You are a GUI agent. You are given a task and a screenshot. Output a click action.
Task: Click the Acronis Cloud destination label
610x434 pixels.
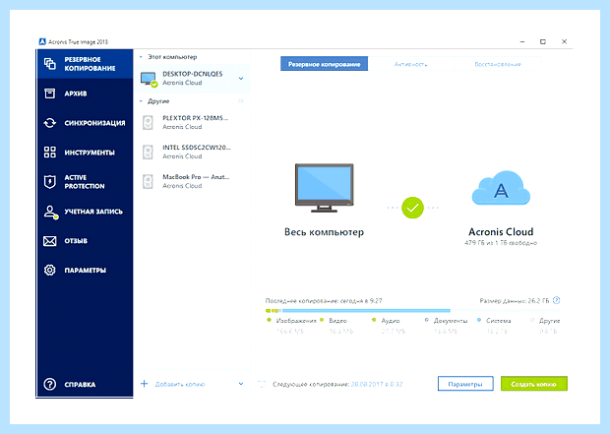[x=501, y=232]
